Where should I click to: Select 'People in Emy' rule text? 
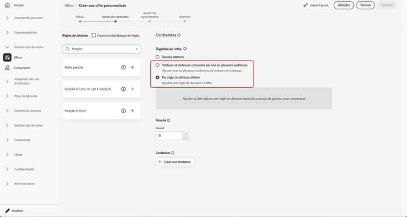75,111
